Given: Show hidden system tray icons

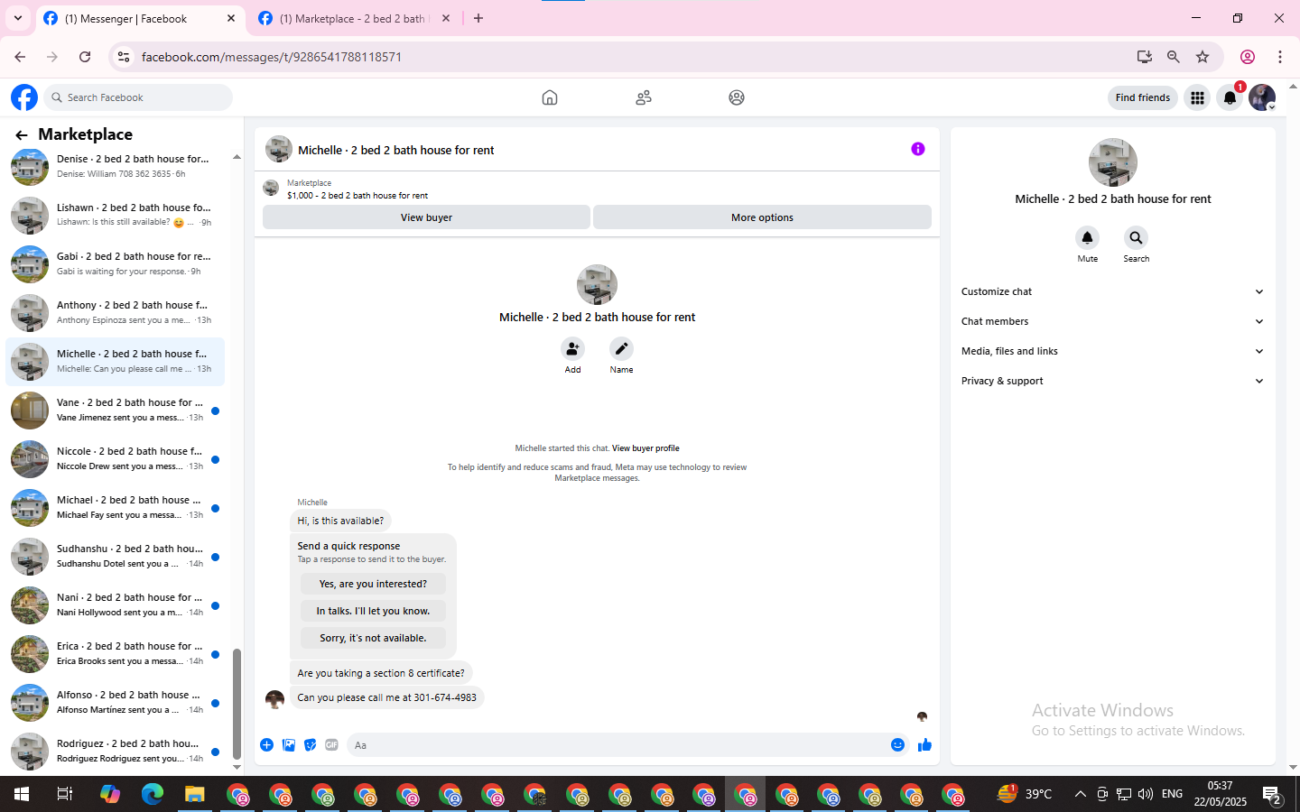Looking at the screenshot, I should [x=1080, y=794].
